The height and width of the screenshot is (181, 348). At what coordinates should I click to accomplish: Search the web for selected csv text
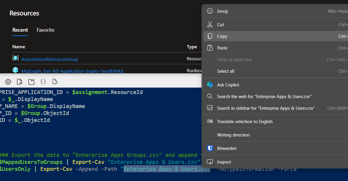[x=264, y=97]
